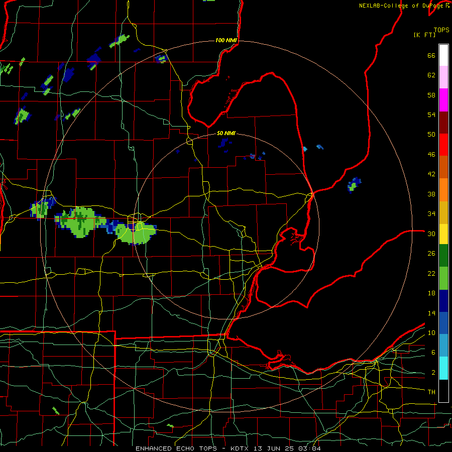The height and width of the screenshot is (452, 452).
Task: Click the '100 NMI' range ring label
Action: (226, 40)
